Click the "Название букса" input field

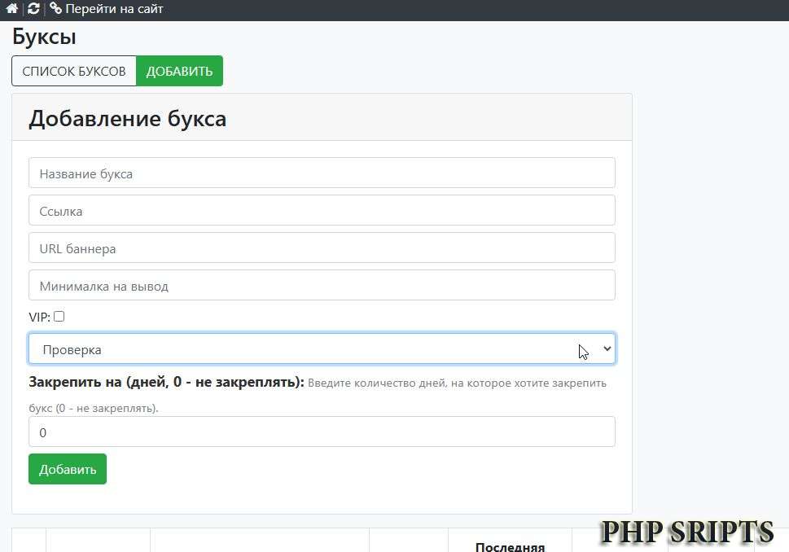pos(322,173)
